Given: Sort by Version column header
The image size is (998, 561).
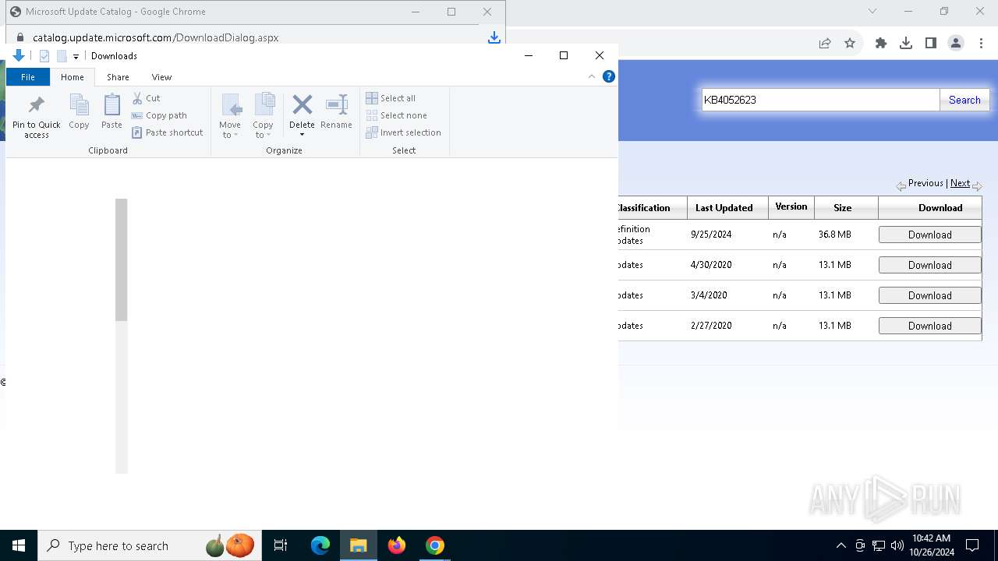Looking at the screenshot, I should (791, 206).
